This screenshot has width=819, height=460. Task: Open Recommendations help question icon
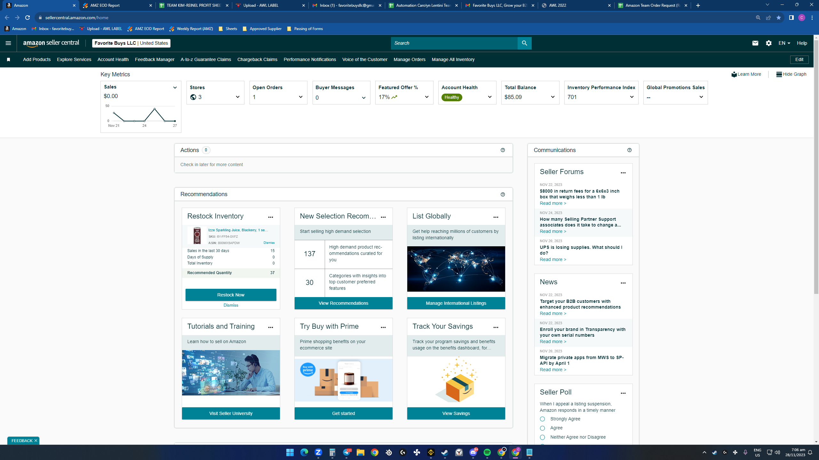pos(503,195)
